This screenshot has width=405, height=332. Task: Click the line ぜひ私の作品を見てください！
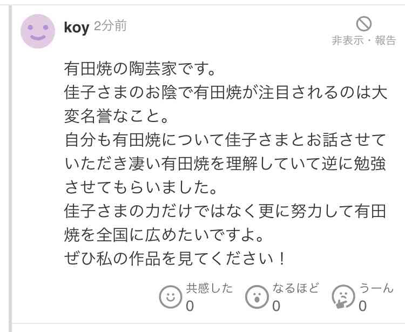(x=175, y=259)
